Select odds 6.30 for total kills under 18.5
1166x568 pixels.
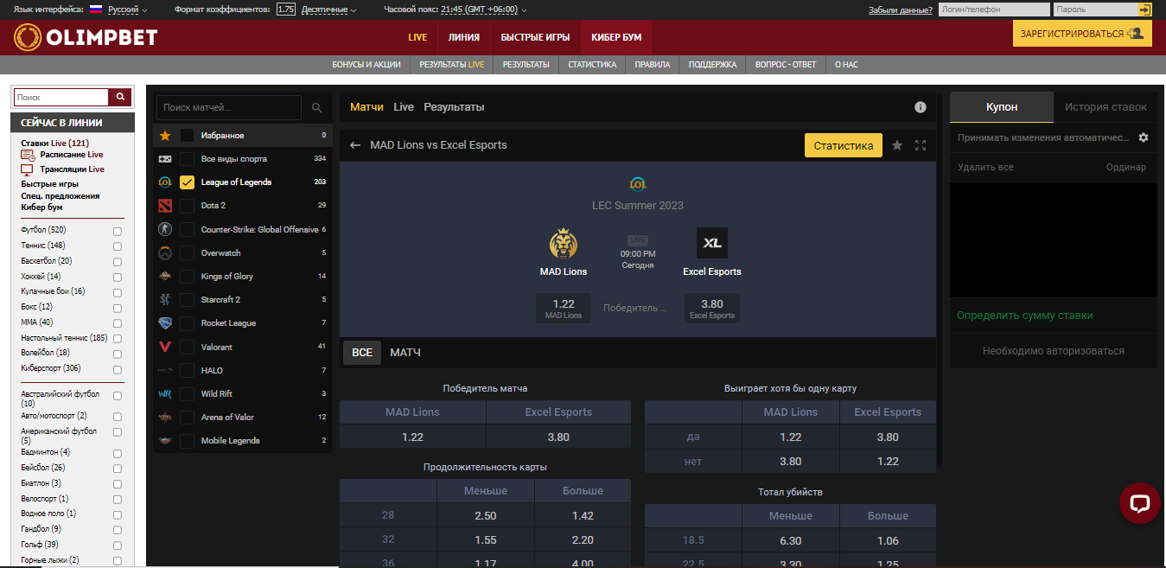tap(790, 540)
